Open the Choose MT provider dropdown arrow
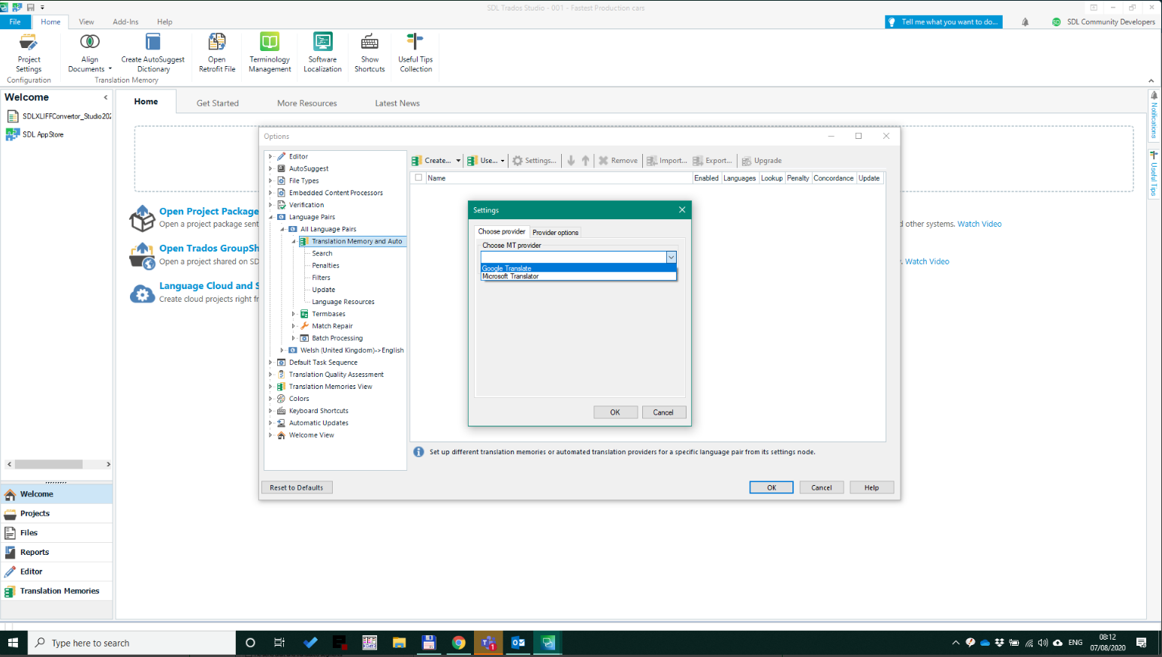This screenshot has width=1162, height=657. pos(672,257)
